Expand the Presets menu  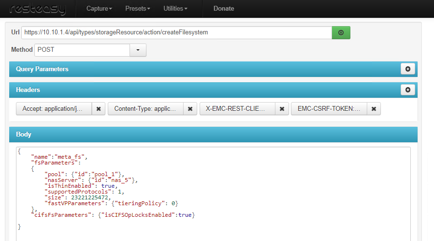137,9
